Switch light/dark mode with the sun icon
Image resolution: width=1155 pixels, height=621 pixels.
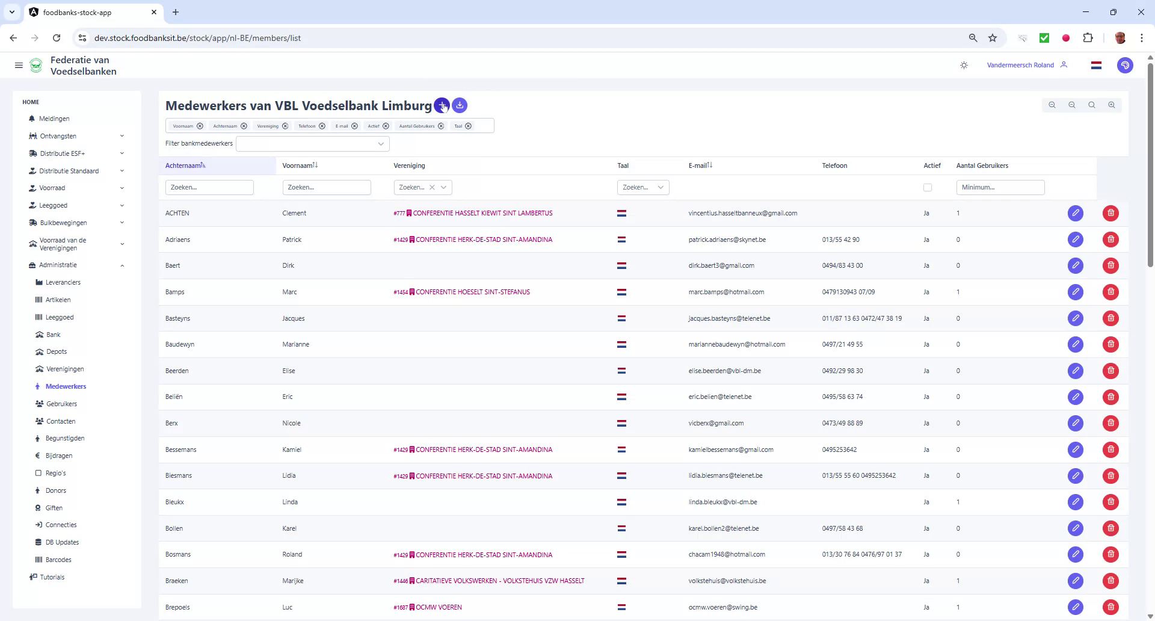tap(964, 65)
